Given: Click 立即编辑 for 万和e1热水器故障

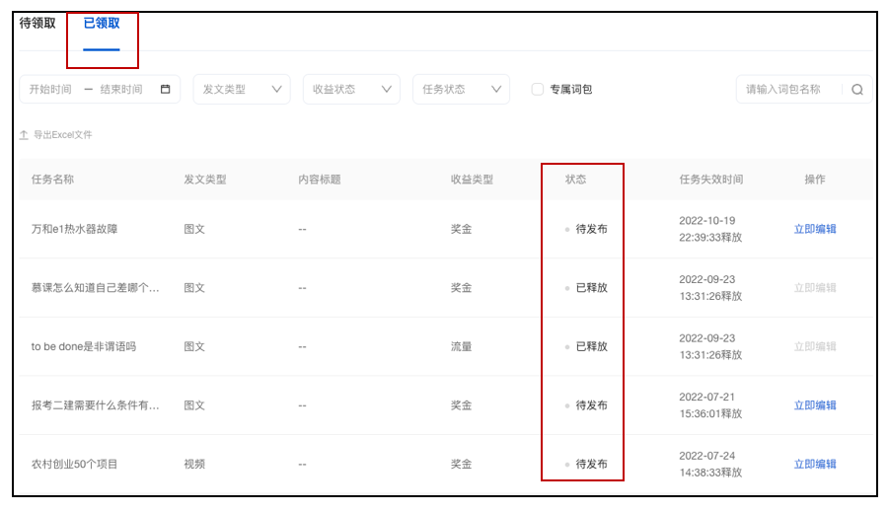Looking at the screenshot, I should click(815, 229).
